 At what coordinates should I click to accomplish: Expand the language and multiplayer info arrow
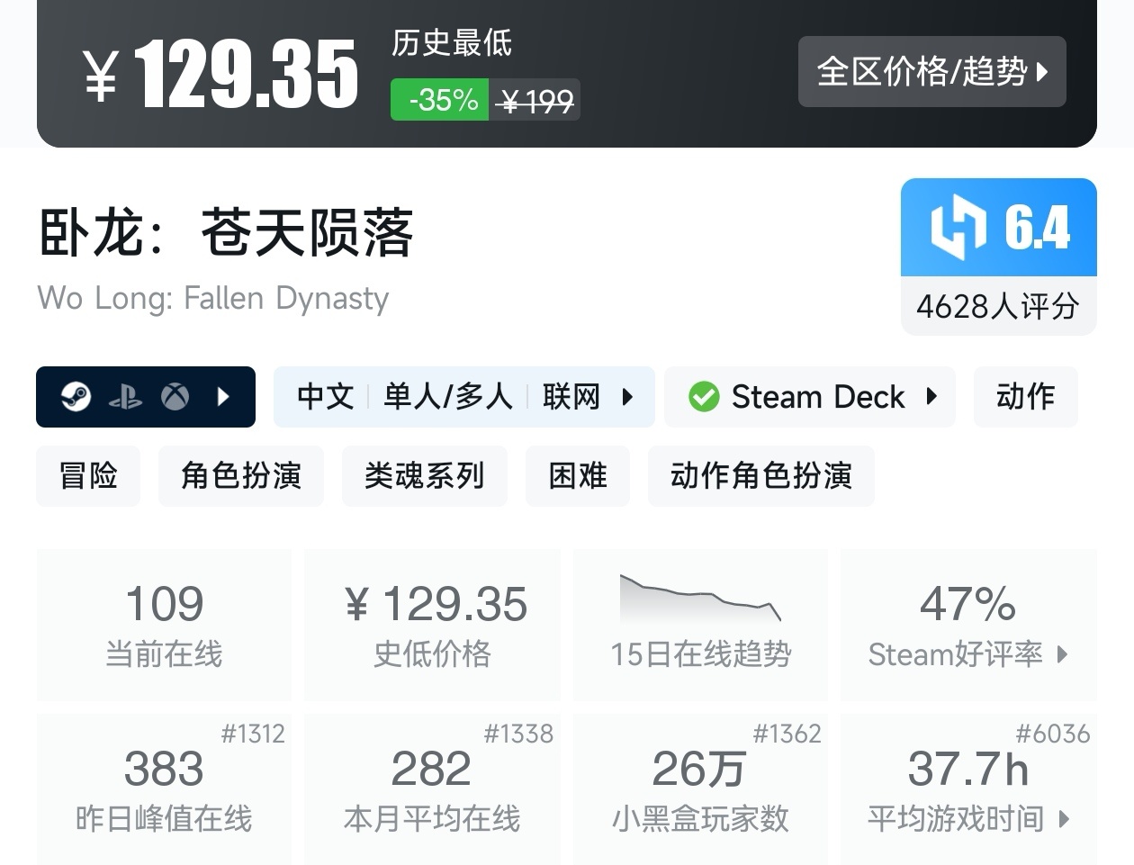click(x=627, y=396)
